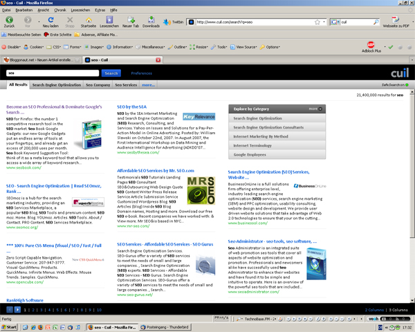Open the Outline web developer menu
The image size is (415, 332).
(x=177, y=47)
